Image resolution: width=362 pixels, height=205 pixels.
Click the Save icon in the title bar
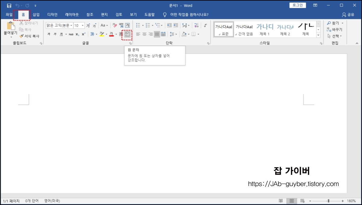tap(9, 6)
